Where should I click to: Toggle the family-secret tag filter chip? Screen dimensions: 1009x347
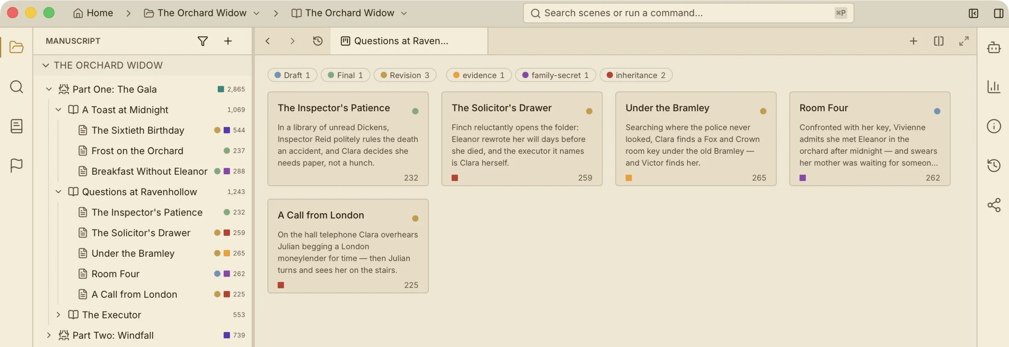(555, 75)
